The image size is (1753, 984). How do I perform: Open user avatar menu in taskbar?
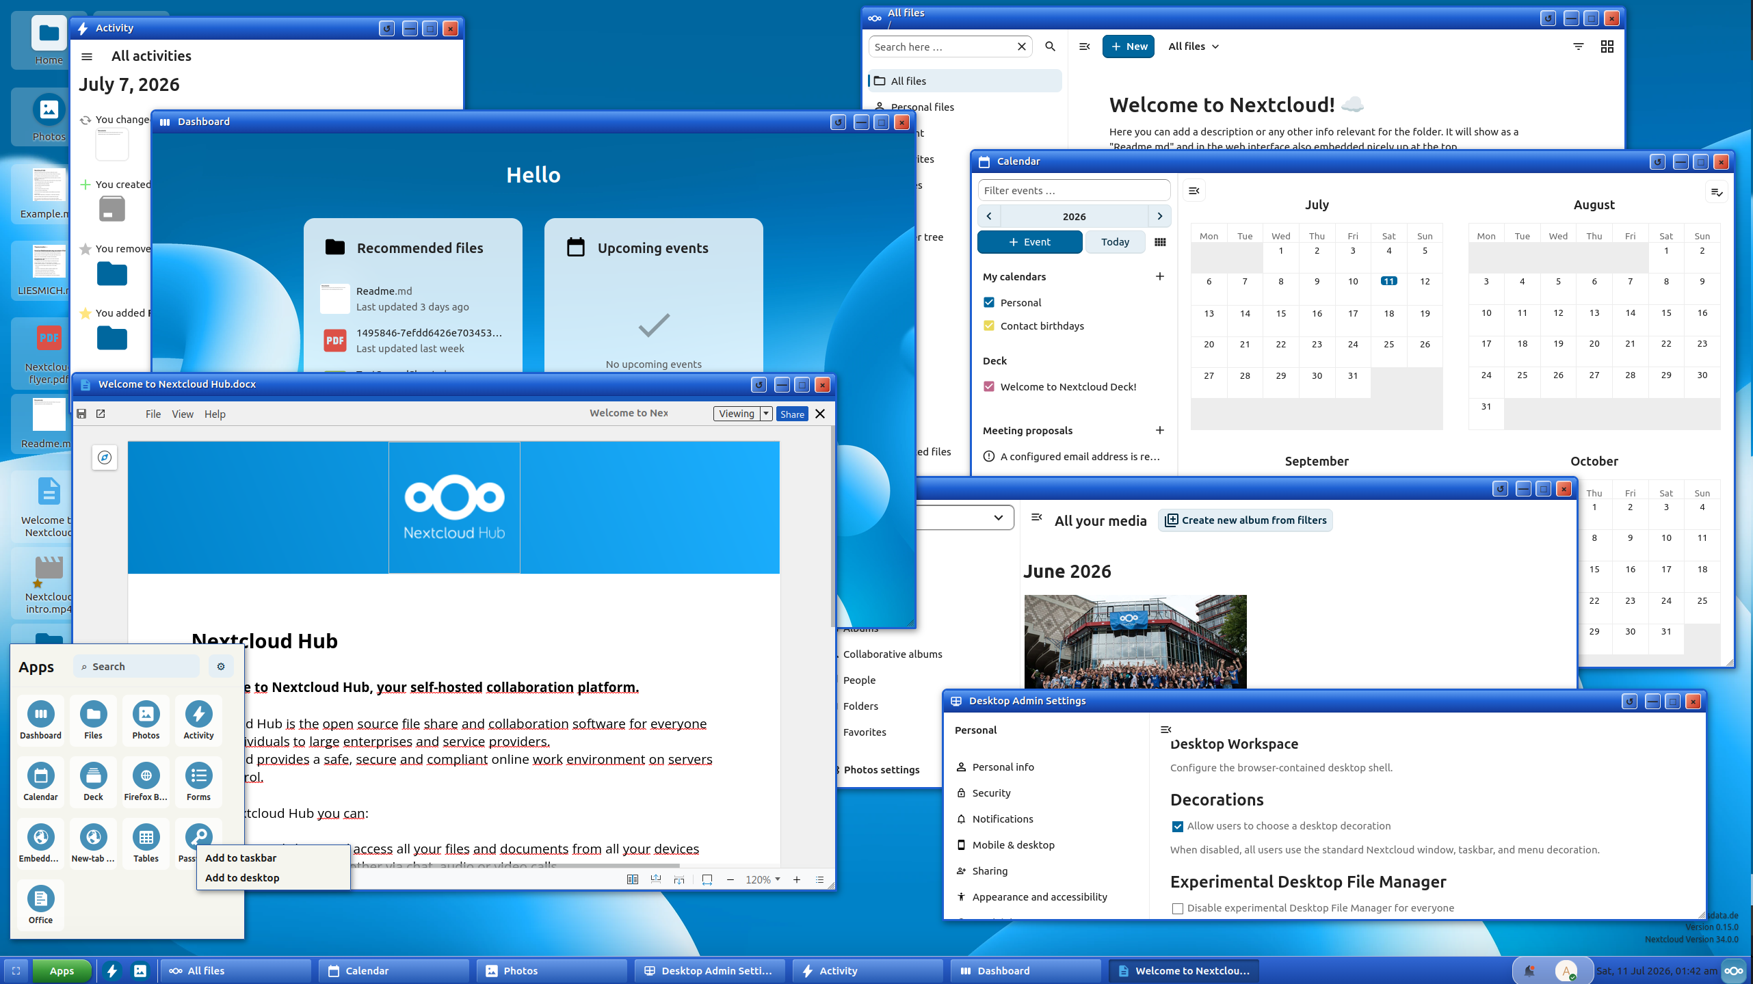(x=1566, y=970)
